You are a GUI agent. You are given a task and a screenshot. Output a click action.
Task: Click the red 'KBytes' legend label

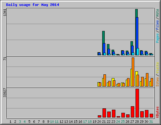[158, 112]
